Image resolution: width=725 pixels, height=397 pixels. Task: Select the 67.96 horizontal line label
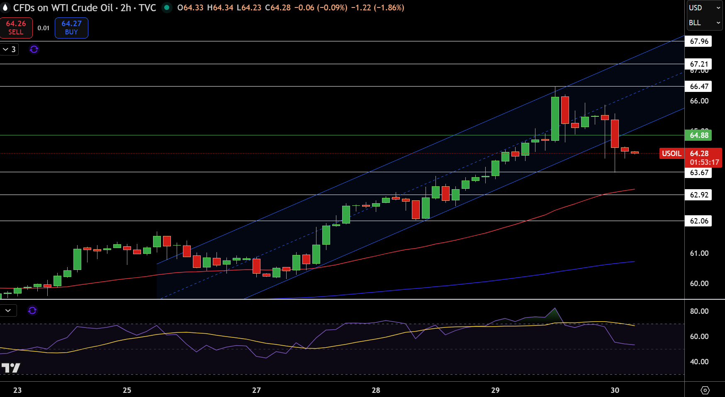pos(699,41)
